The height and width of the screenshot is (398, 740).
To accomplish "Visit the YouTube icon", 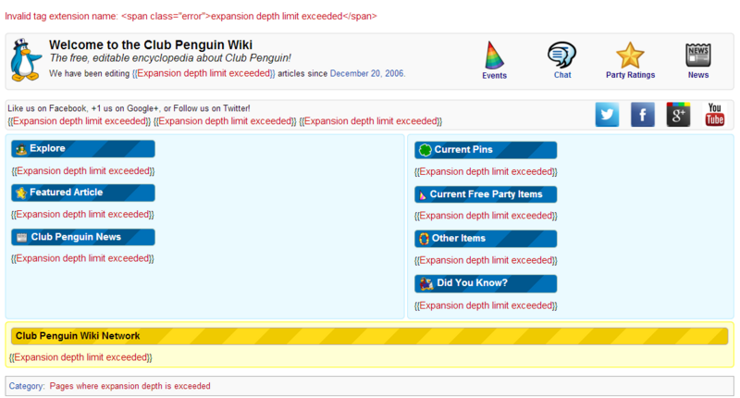I will (x=714, y=114).
